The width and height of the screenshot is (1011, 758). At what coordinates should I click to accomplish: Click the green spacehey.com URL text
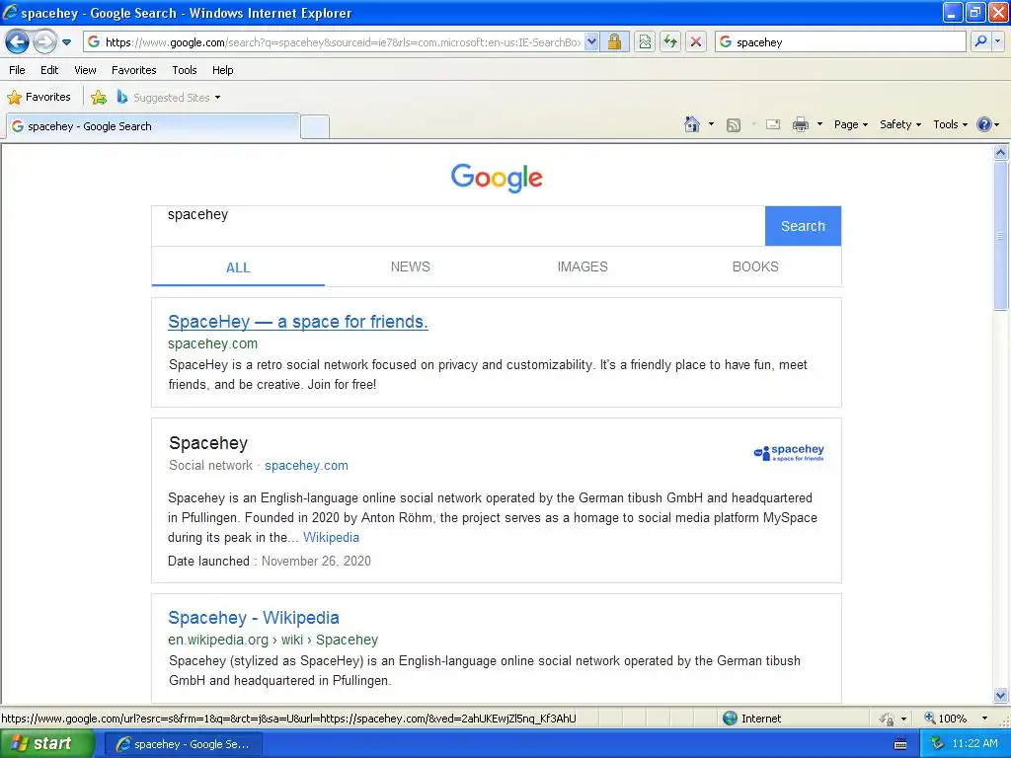coord(213,343)
